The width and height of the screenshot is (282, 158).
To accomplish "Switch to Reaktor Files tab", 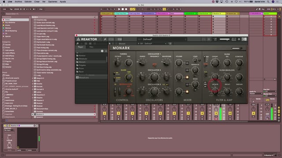I will (91, 47).
